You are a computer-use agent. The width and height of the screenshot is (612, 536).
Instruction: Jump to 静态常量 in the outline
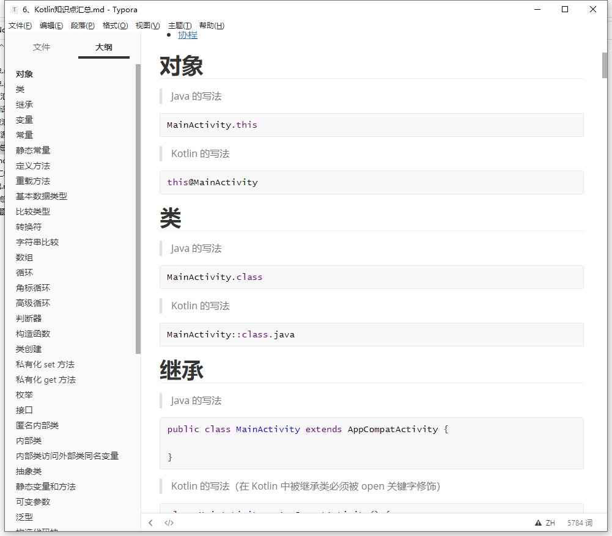(33, 150)
